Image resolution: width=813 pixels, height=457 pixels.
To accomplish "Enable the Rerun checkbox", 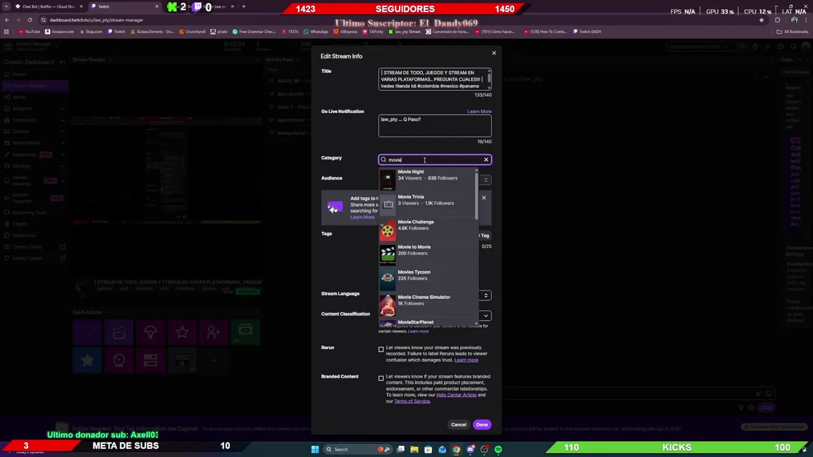I will (381, 350).
